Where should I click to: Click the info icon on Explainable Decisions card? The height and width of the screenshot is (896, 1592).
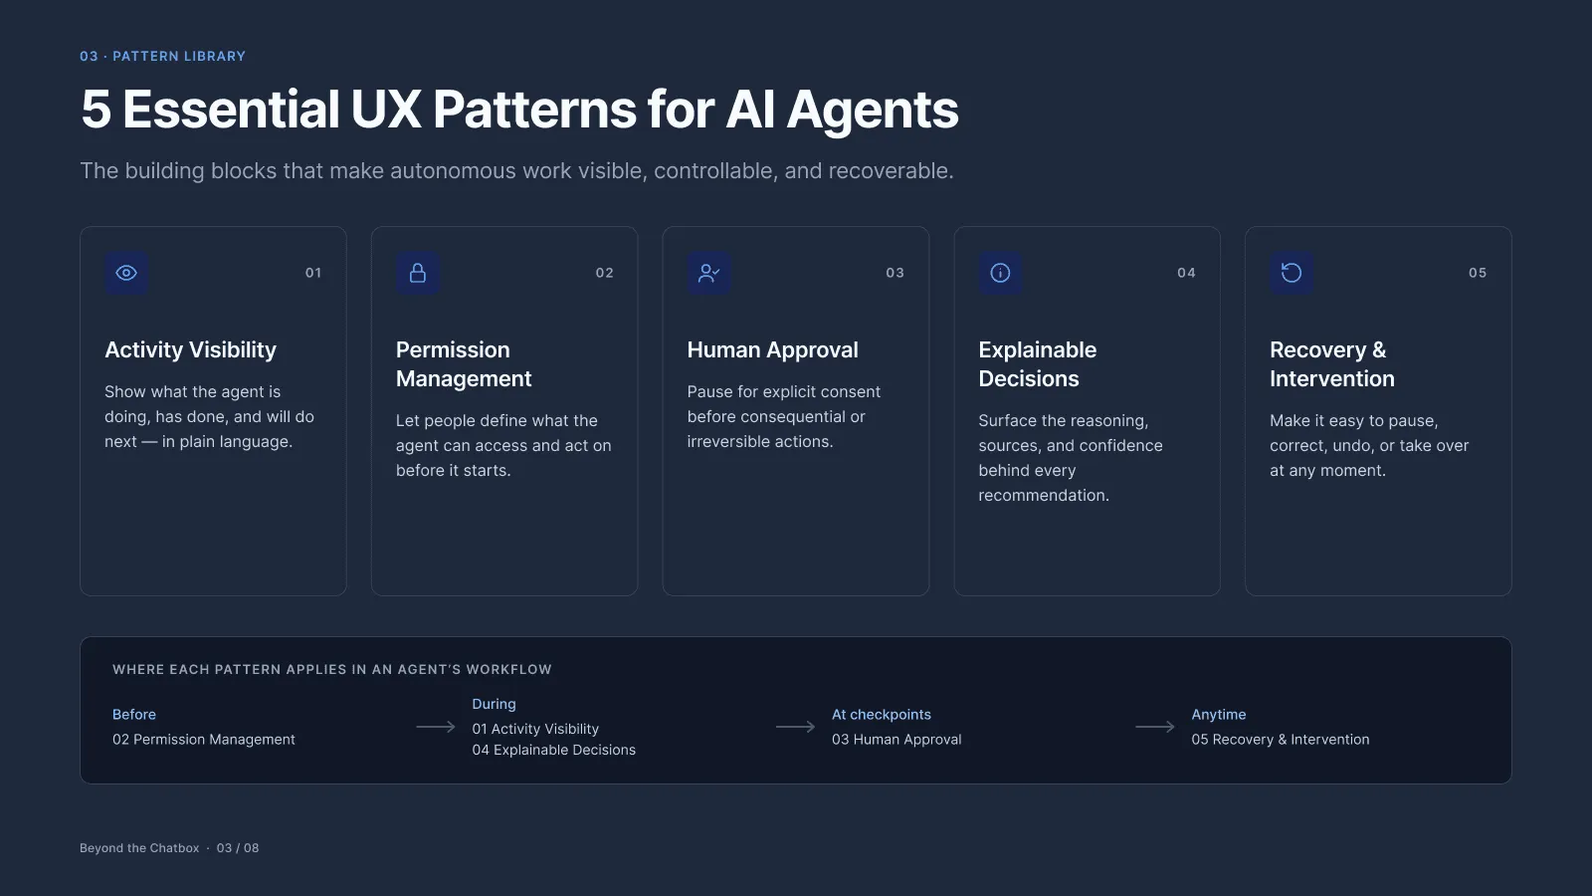1000,273
